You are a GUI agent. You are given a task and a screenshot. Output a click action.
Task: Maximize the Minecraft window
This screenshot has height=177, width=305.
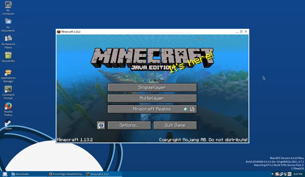pyautogui.click(x=241, y=31)
